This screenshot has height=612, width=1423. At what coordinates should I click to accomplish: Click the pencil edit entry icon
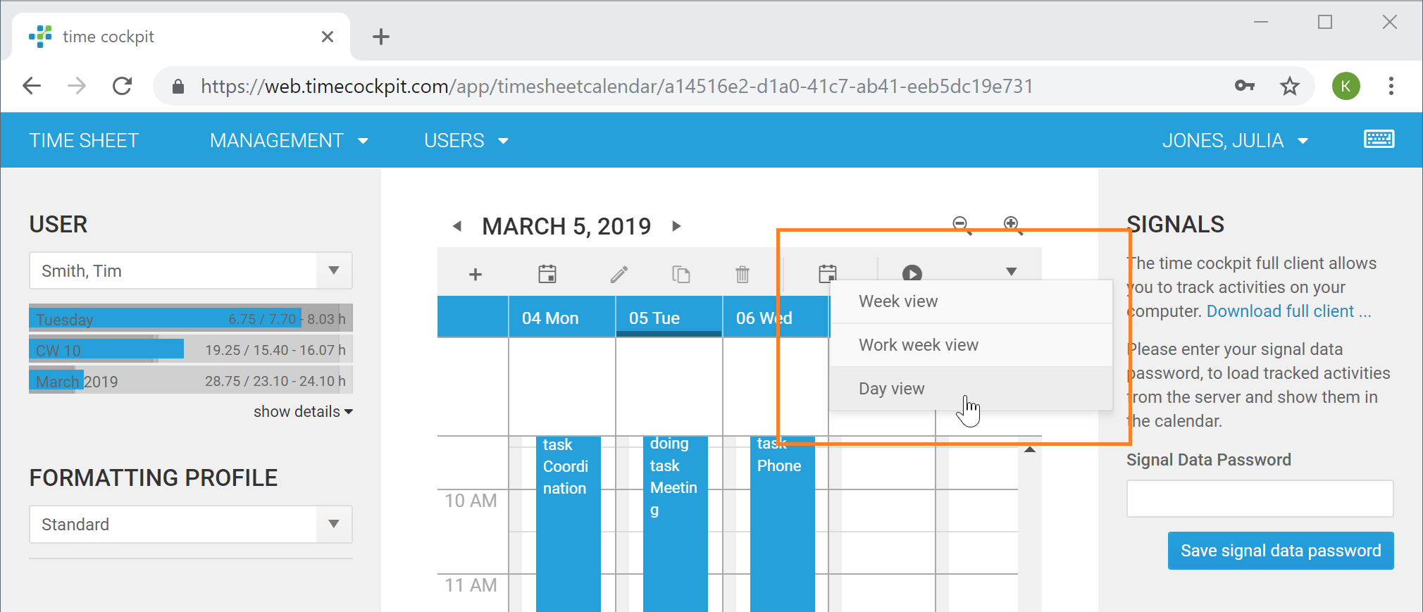(x=619, y=274)
